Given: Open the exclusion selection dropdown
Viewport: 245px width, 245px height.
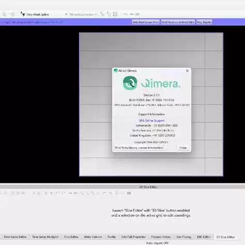Looking at the screenshot, I should (x=83, y=15).
